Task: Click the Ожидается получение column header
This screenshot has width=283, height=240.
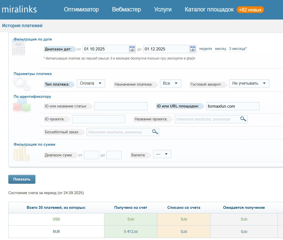Action: pos(244,208)
